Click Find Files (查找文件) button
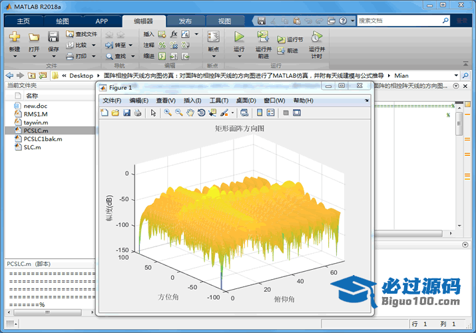Image resolution: width=476 pixels, height=333 pixels. [82, 34]
